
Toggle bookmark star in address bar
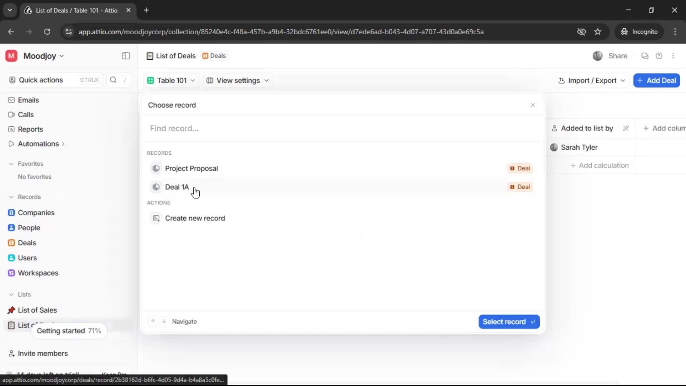[598, 31]
